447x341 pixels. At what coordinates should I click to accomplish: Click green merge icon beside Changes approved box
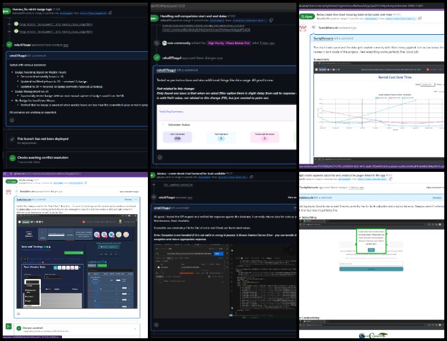click(x=9, y=326)
